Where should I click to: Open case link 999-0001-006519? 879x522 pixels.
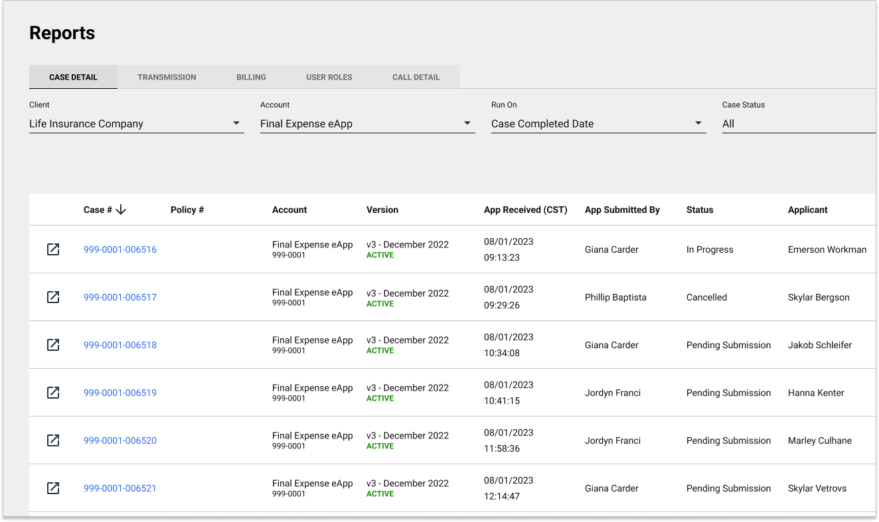[x=120, y=393]
